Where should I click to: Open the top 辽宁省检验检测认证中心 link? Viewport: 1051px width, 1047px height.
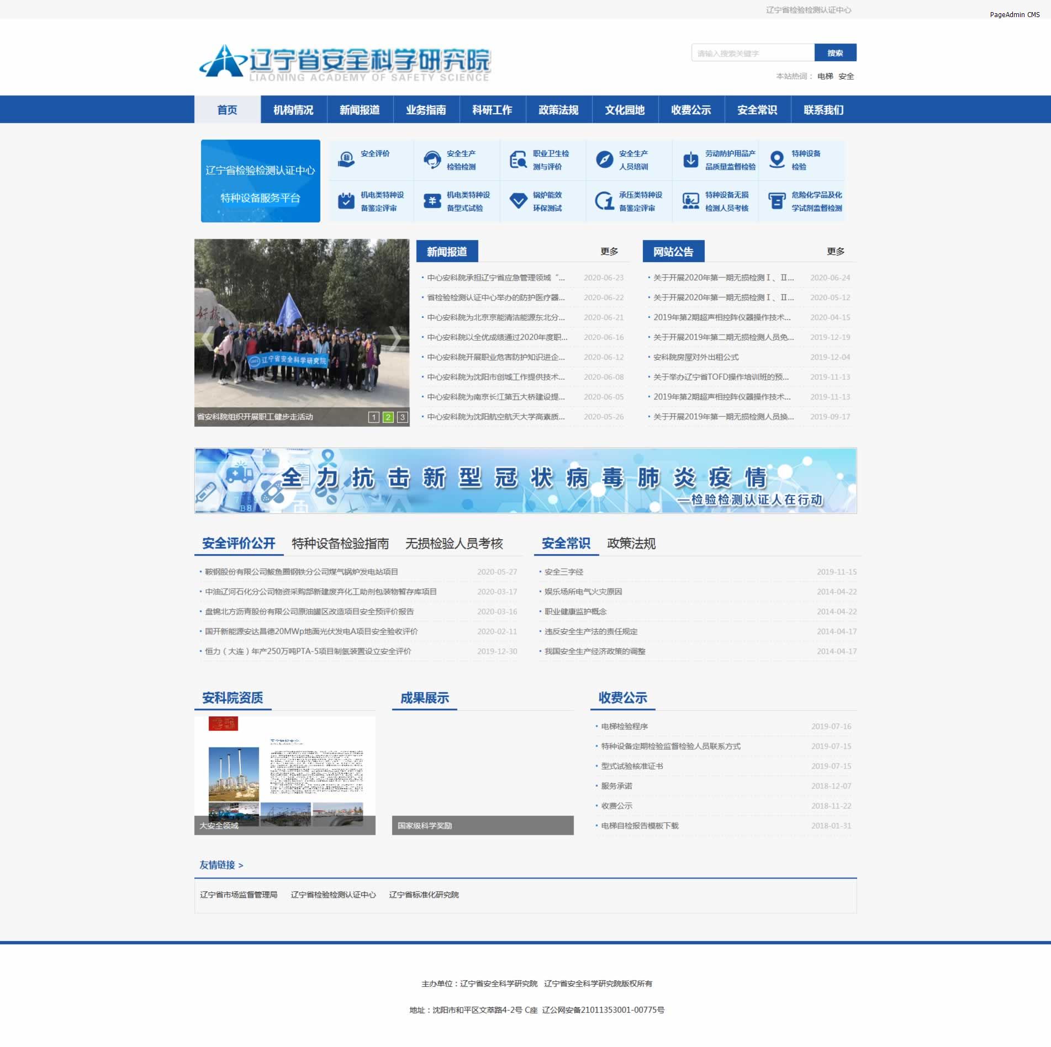pos(809,10)
